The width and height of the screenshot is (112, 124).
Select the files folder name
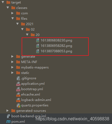[x=24, y=19]
